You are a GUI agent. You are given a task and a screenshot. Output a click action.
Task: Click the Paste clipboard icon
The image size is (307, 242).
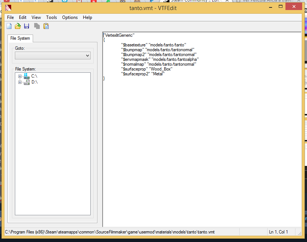(x=46, y=26)
